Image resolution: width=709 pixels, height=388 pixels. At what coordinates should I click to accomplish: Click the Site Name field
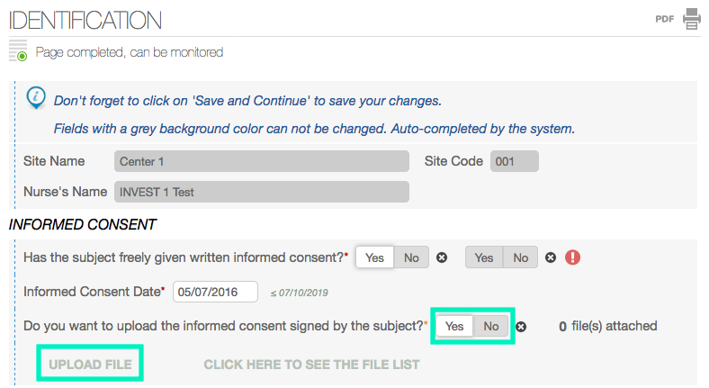tap(261, 162)
